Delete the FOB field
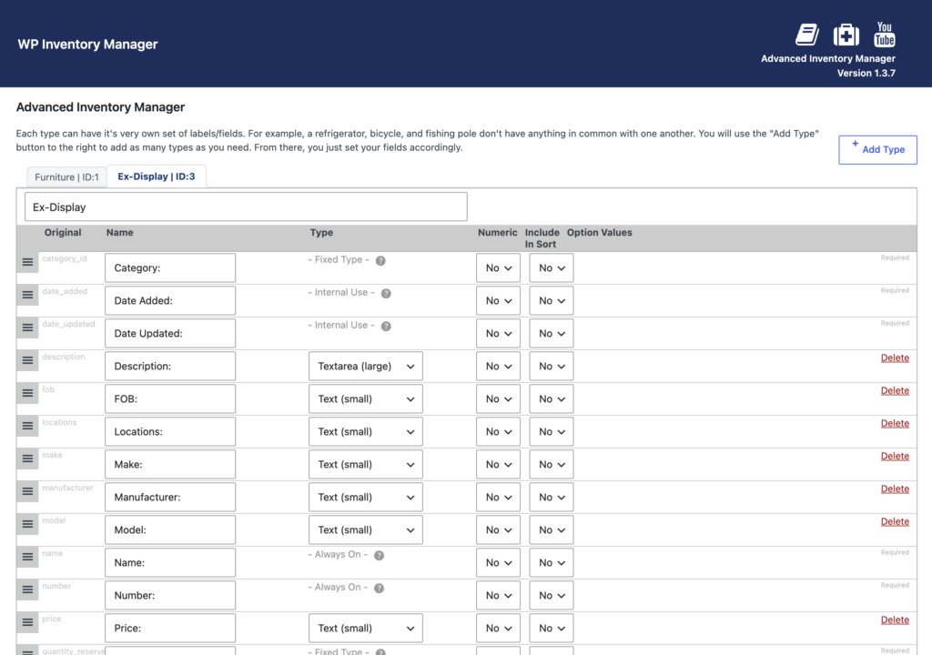Viewport: 932px width, 655px height. point(895,390)
